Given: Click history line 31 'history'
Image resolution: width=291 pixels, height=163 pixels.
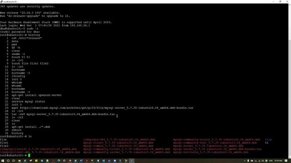Looking at the screenshot, I should [x=17, y=133].
